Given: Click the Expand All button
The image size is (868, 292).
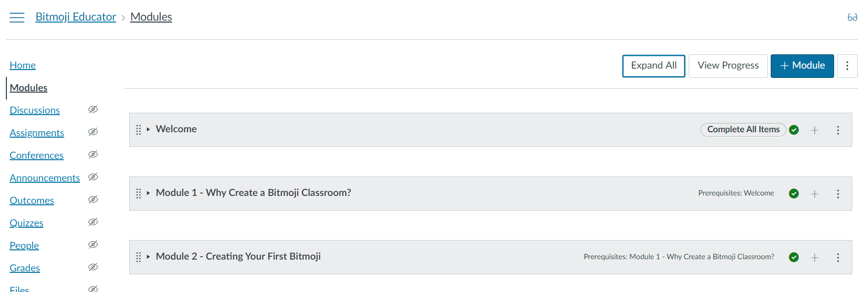Looking at the screenshot, I should pyautogui.click(x=654, y=66).
